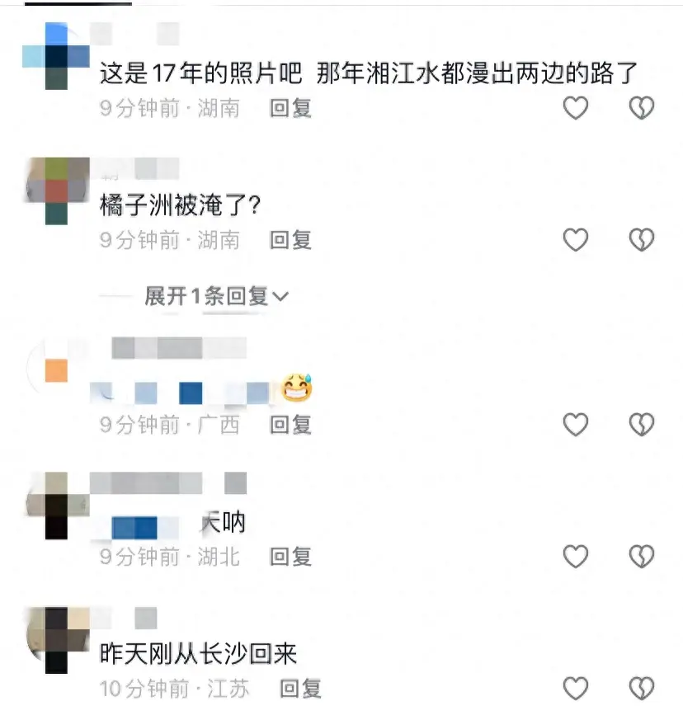Screen dimensions: 683x720
Task: Reply to the 广西 user's comment
Action: coord(290,425)
